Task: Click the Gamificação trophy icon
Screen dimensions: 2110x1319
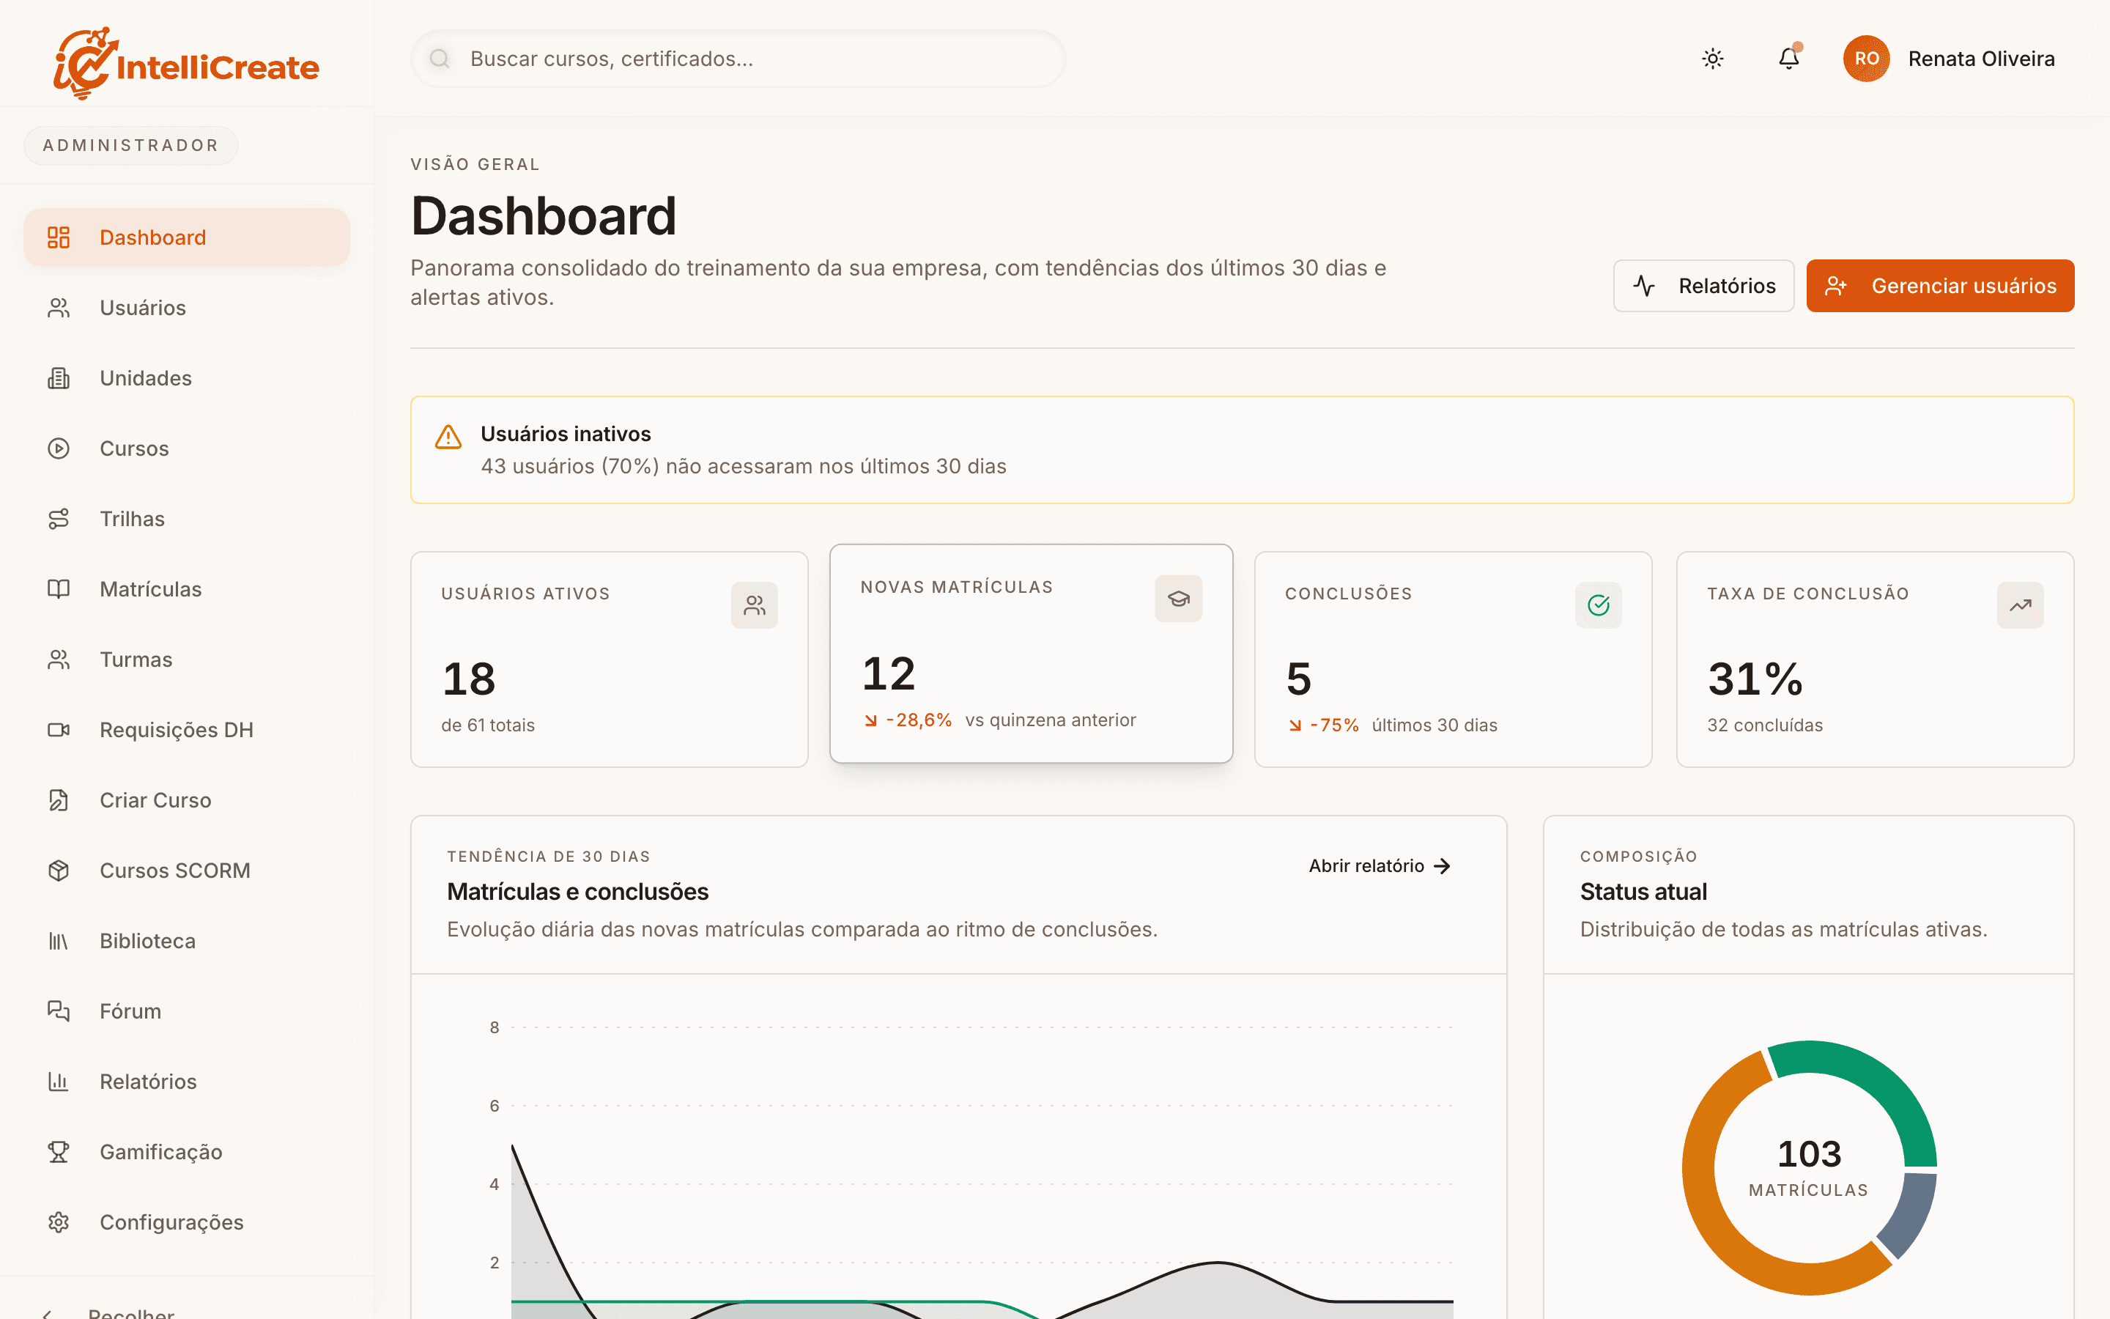Action: click(59, 1151)
